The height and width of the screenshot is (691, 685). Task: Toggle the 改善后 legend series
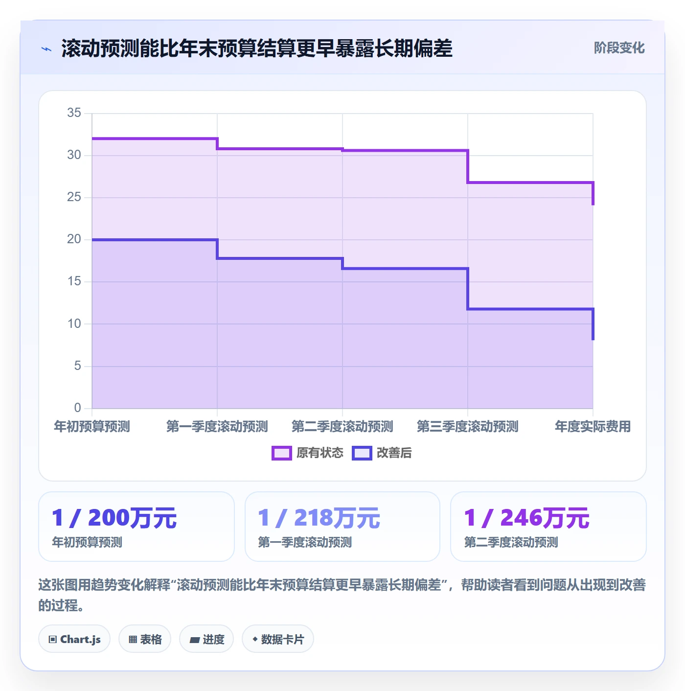click(x=382, y=453)
